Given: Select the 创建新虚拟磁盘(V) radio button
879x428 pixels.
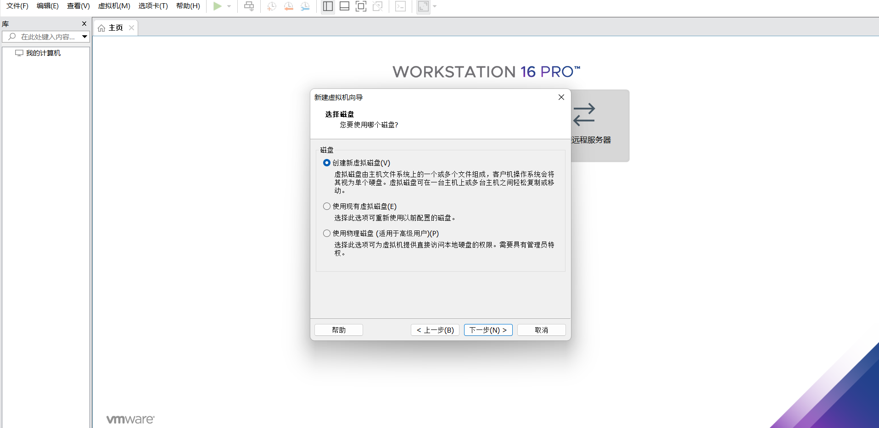Looking at the screenshot, I should pyautogui.click(x=327, y=163).
